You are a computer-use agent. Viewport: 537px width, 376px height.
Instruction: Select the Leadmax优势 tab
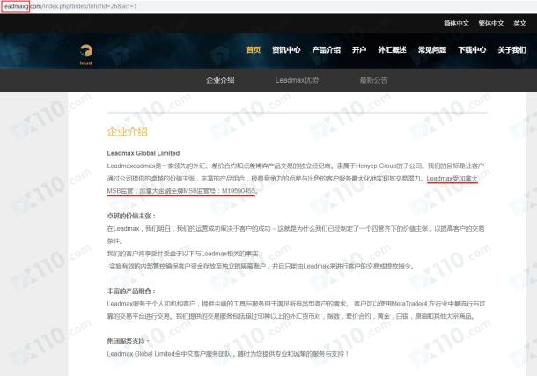[x=297, y=80]
